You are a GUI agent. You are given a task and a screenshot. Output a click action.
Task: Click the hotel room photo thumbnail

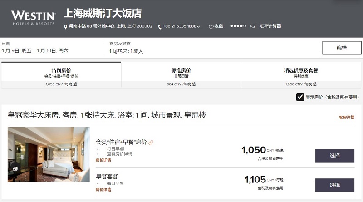(x=49, y=154)
